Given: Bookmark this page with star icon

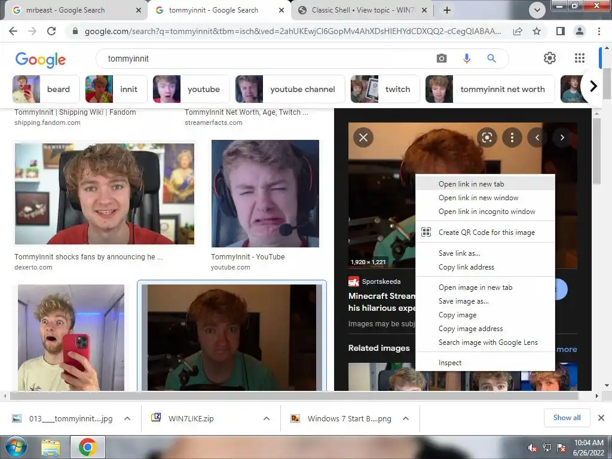Looking at the screenshot, I should coord(537,31).
